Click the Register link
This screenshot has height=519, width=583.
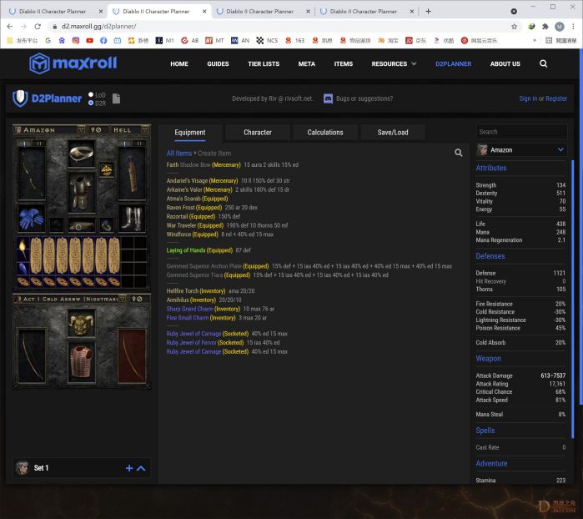556,98
